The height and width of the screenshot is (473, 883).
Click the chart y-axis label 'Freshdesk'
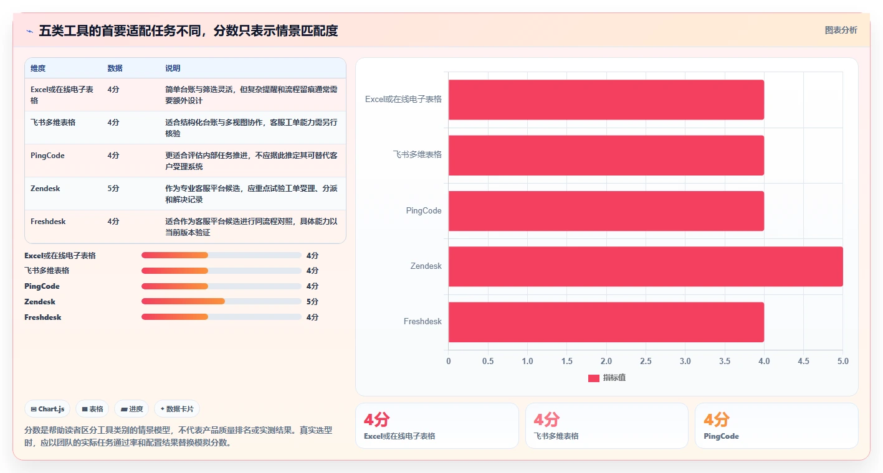click(422, 321)
